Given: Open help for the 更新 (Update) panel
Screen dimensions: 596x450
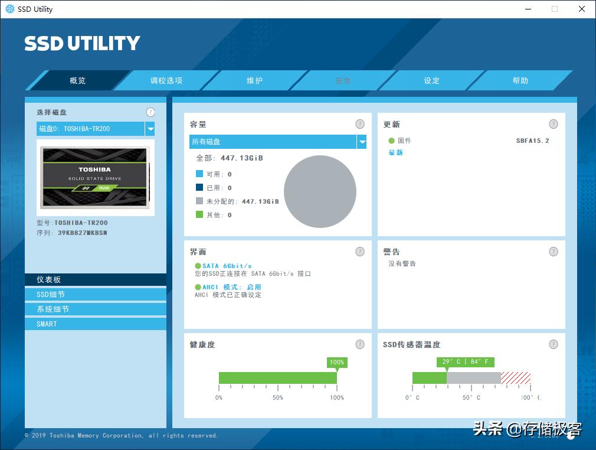Looking at the screenshot, I should 554,124.
